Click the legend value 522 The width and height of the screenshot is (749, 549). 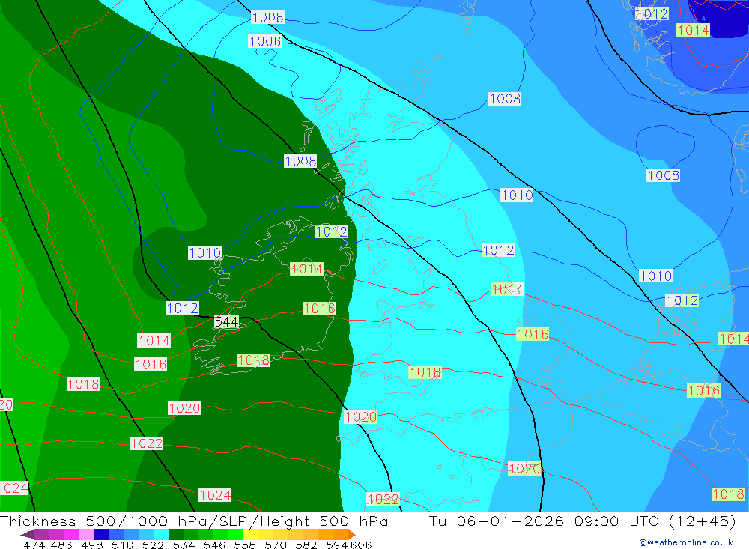coord(153,545)
